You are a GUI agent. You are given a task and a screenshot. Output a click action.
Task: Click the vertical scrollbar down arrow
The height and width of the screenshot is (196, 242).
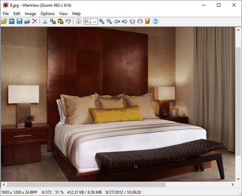click(238, 179)
